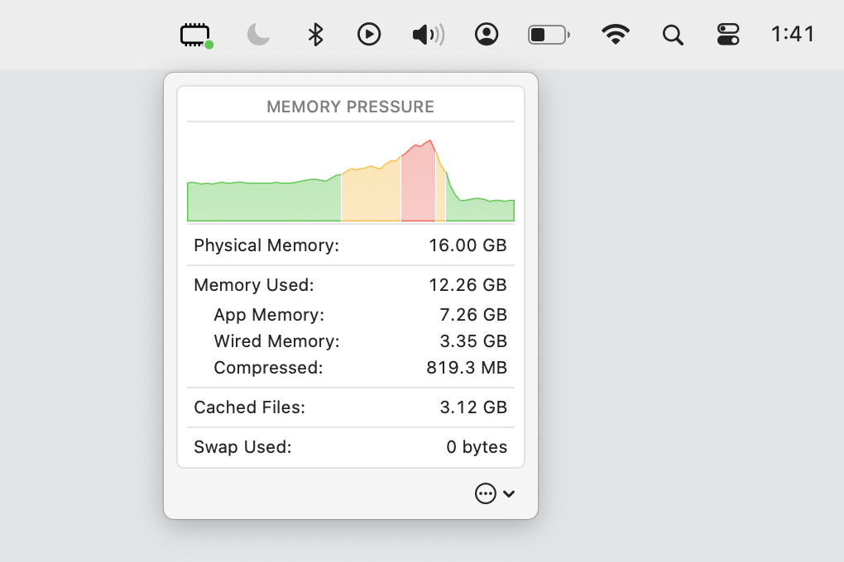Click the Cached Files row
The height and width of the screenshot is (562, 844).
pyautogui.click(x=350, y=407)
